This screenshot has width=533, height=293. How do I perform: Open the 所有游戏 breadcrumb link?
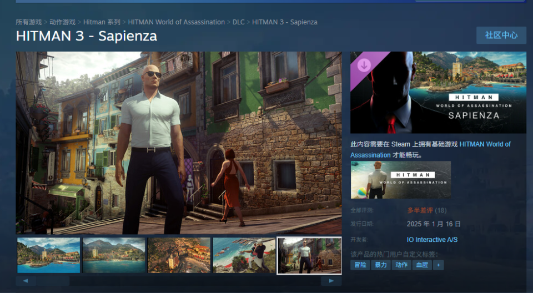point(28,22)
